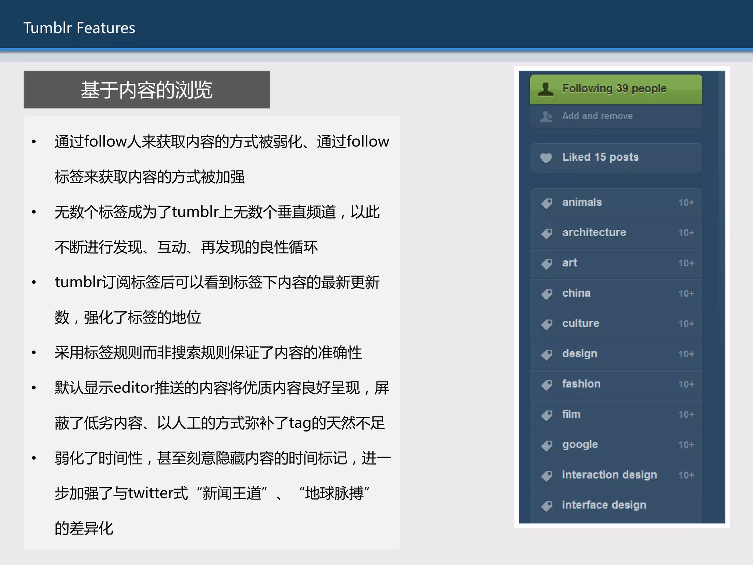753x565 pixels.
Task: Click the add-person icon beside Add and remove
Action: click(546, 116)
